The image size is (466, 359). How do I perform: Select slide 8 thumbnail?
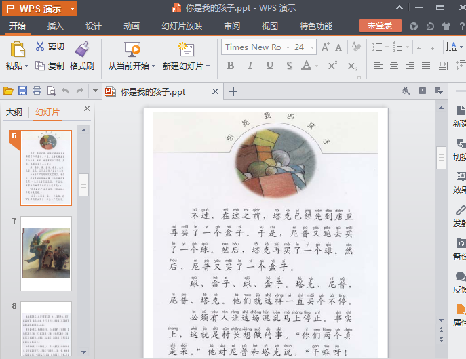(x=46, y=329)
